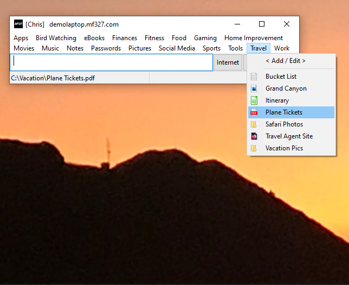Collapse the open Travel menu
This screenshot has width=349, height=285.
click(258, 48)
